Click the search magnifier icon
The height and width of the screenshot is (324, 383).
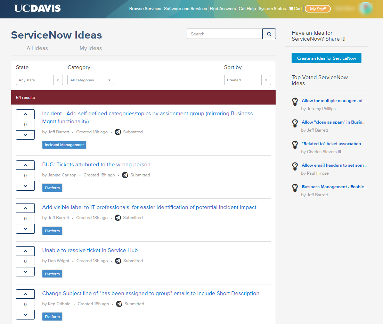269,34
